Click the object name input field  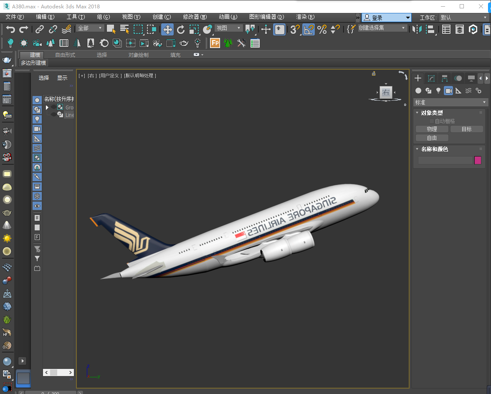[445, 160]
